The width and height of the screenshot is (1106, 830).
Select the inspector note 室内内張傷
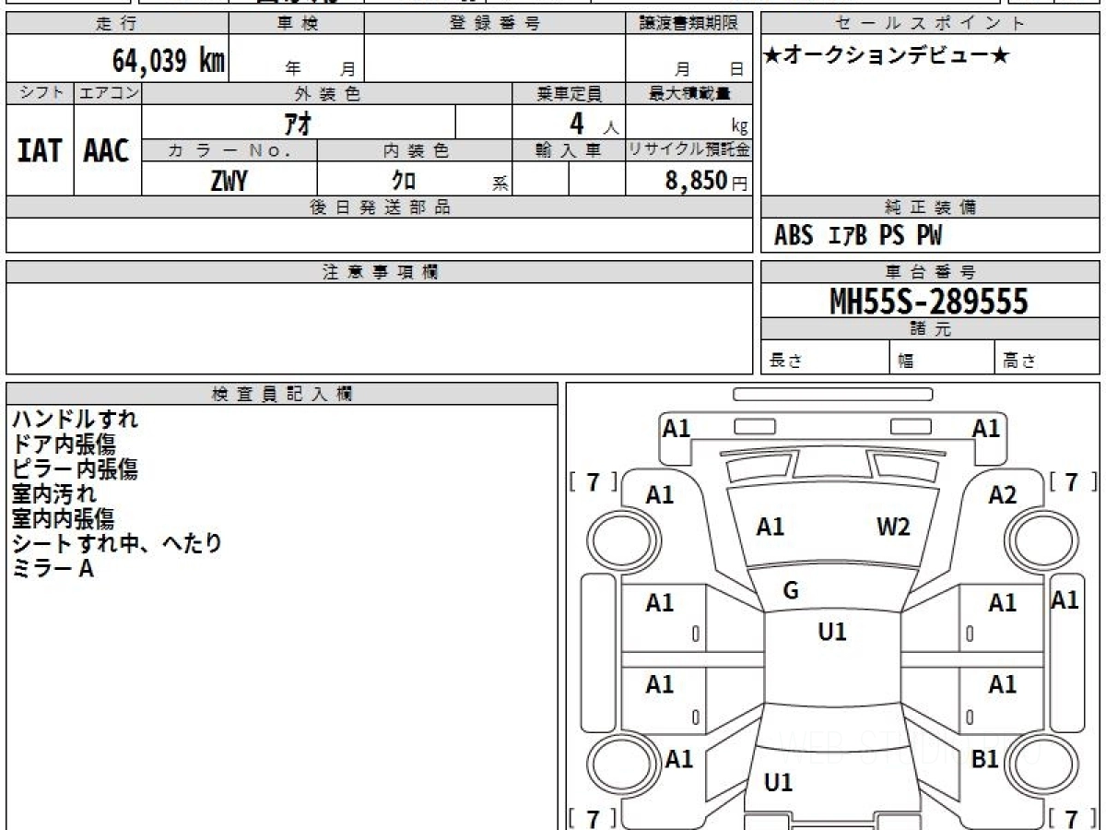click(64, 518)
